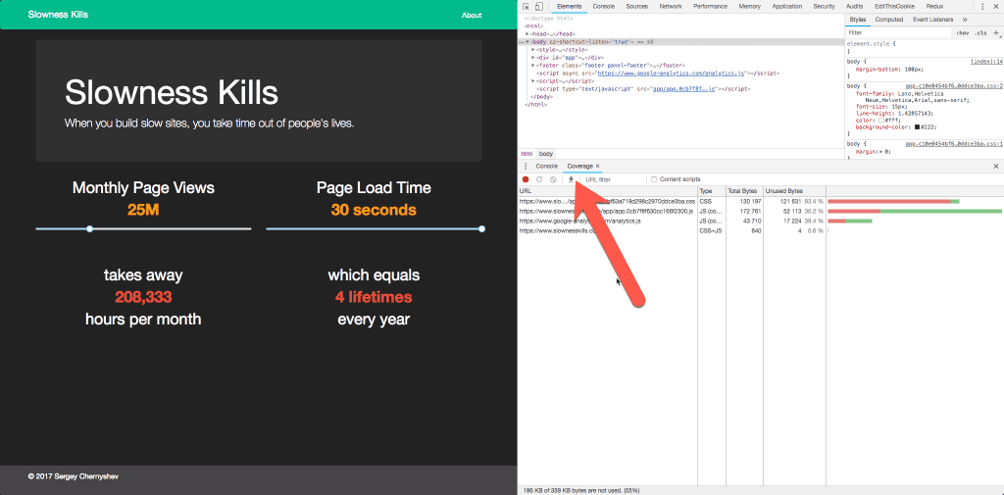Screen dimensions: 1004x495
Task: Click the color #fff swatch
Action: coord(881,120)
